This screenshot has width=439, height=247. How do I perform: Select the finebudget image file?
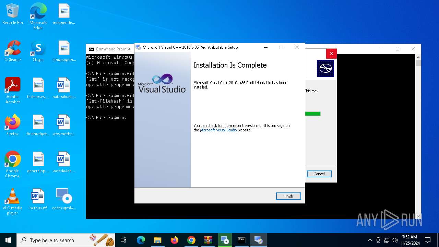[38, 125]
